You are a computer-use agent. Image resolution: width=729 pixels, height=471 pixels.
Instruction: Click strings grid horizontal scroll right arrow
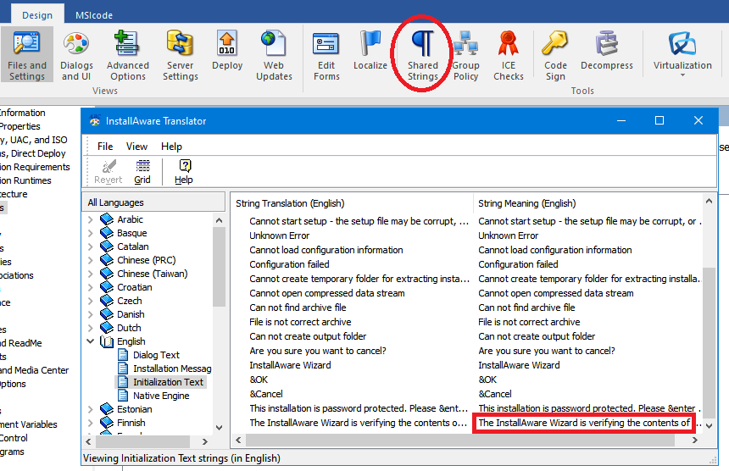pyautogui.click(x=695, y=440)
